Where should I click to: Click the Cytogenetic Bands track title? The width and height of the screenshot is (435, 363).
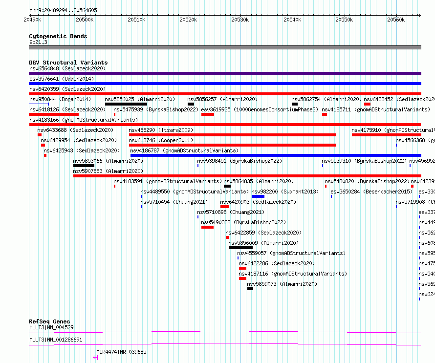click(58, 36)
